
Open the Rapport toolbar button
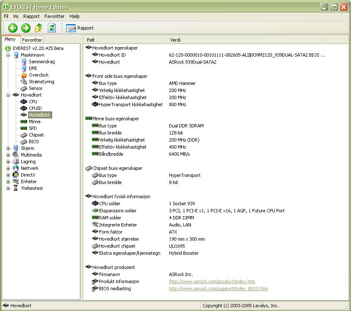(80, 28)
